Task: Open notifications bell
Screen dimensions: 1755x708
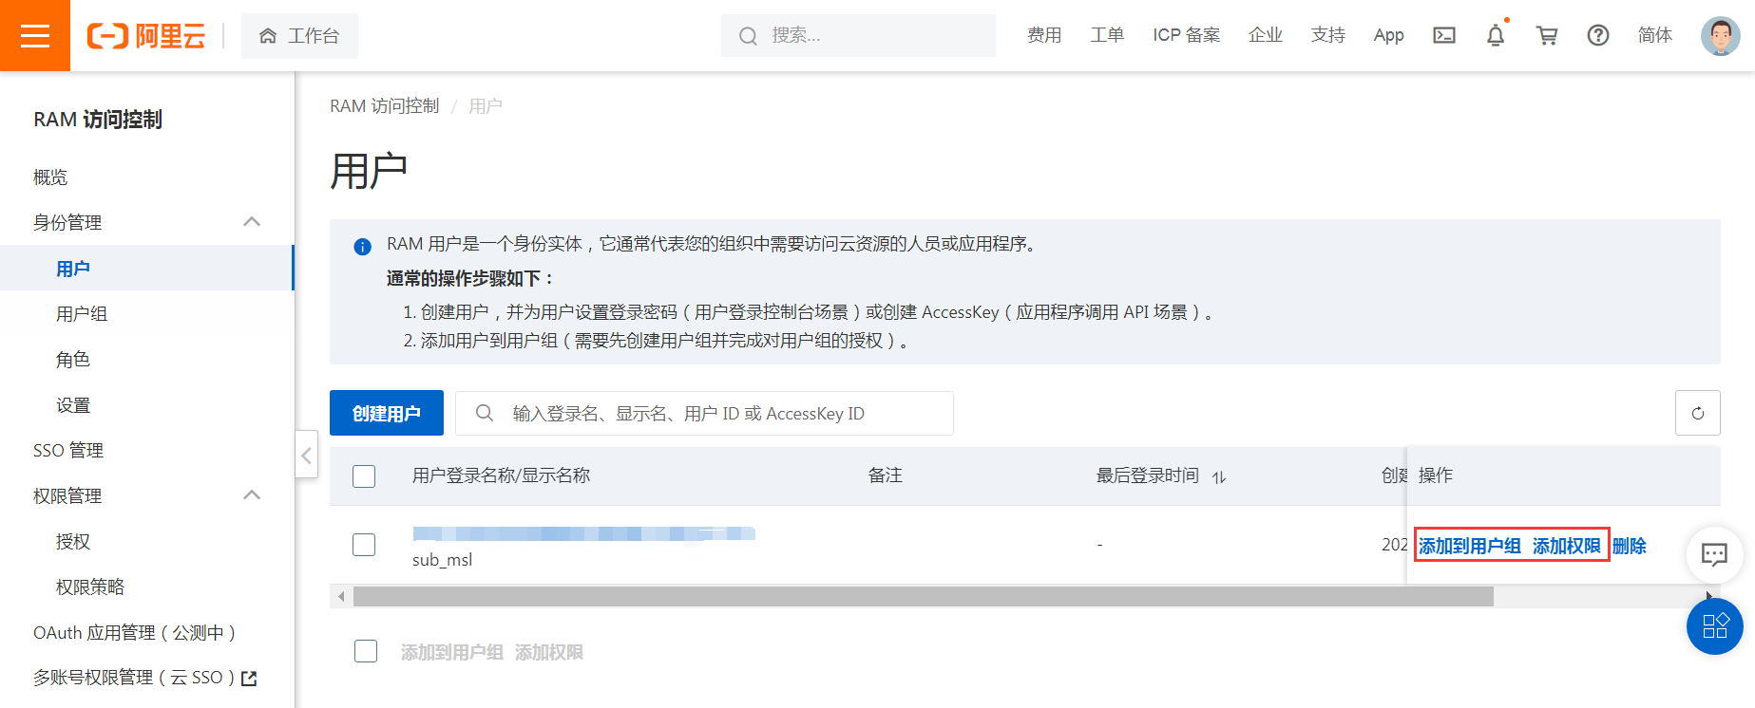Action: [x=1496, y=35]
